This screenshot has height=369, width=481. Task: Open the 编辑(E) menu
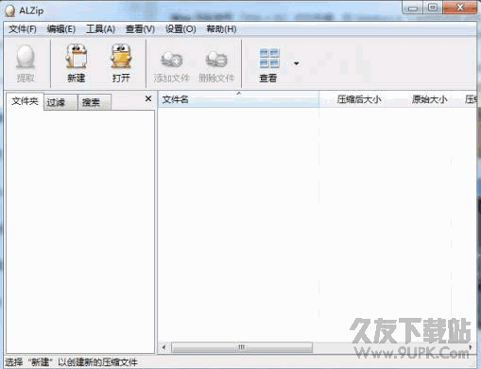point(60,29)
